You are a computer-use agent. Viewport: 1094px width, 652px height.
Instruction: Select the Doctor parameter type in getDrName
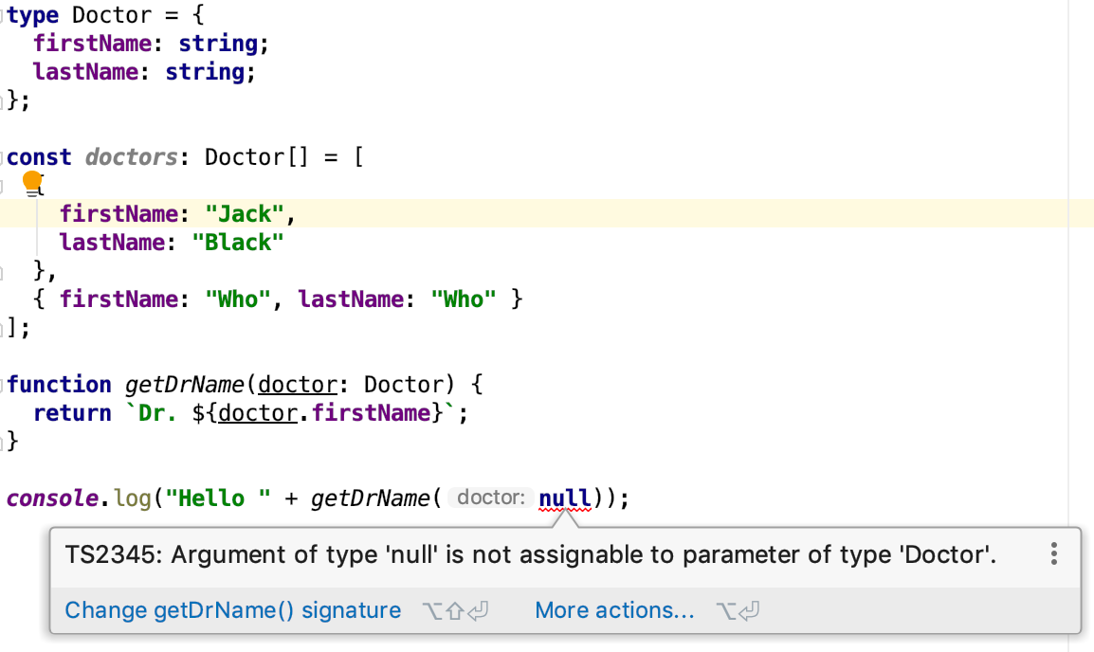(405, 384)
